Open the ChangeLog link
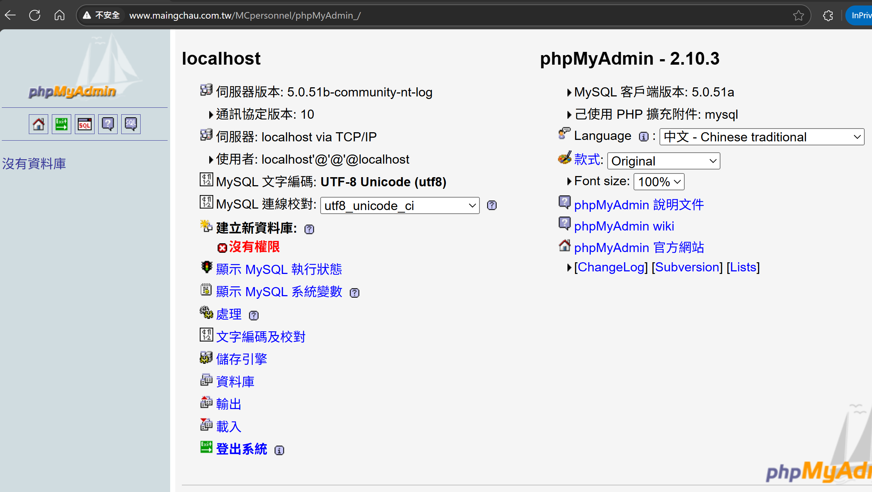Viewport: 872px width, 492px height. coord(611,267)
